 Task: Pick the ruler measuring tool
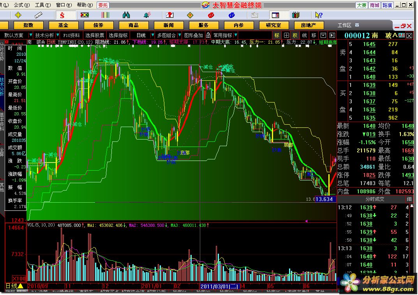pos(39,15)
